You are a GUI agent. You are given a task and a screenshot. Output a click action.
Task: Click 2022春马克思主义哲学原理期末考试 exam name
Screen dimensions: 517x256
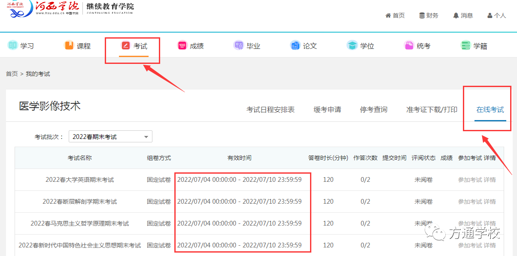click(x=80, y=223)
